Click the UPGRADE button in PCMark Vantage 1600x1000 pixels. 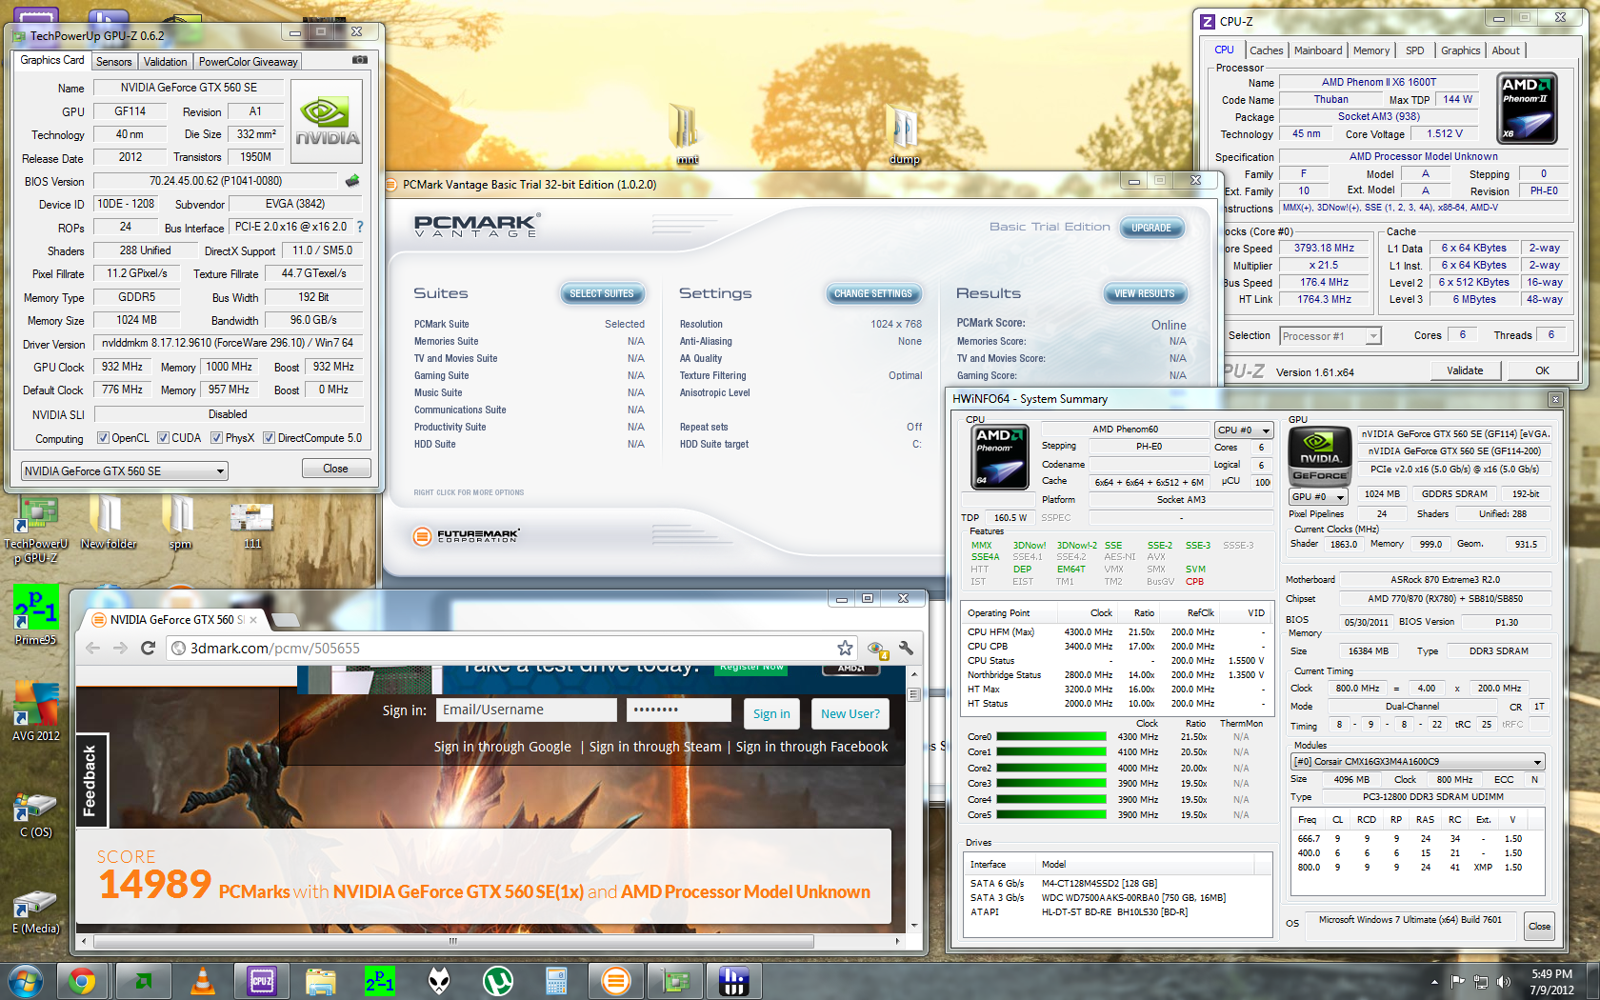(1151, 228)
